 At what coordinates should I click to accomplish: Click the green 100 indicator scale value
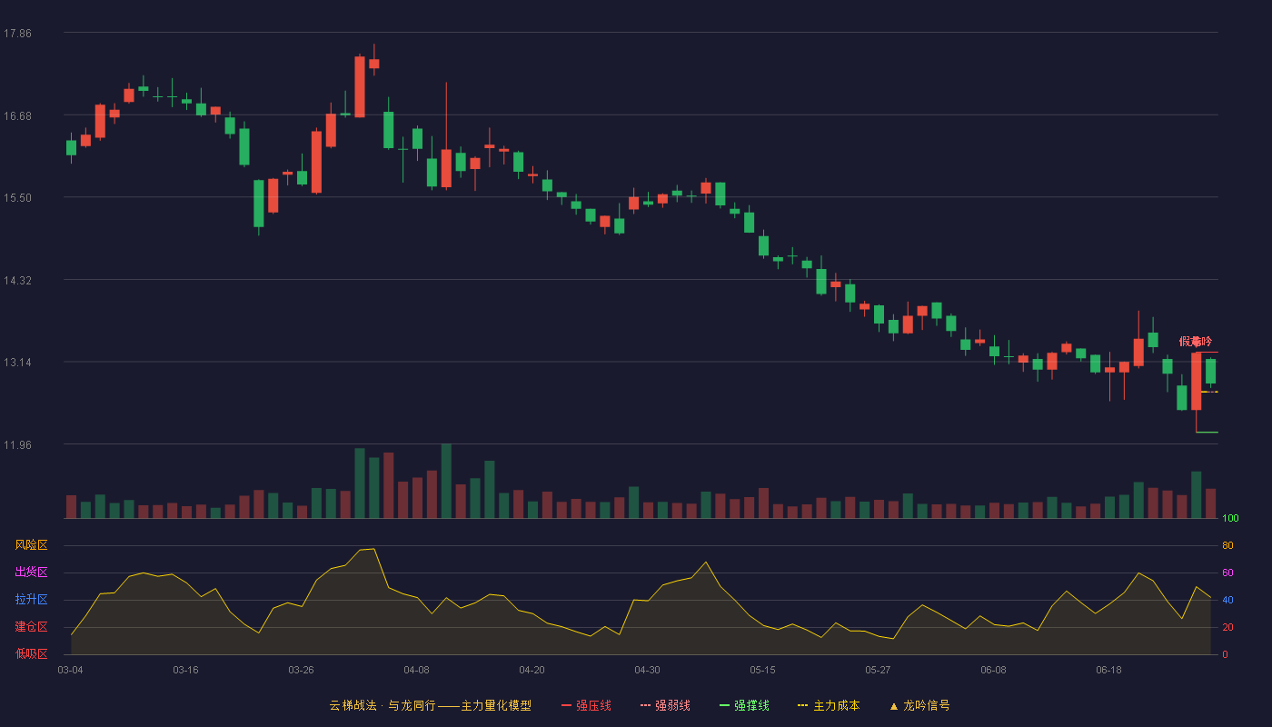click(1230, 519)
